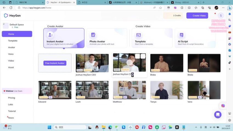Screen dimensions: 233x131
Task: Open the Avatar section in sidebar
Action: 12,47
